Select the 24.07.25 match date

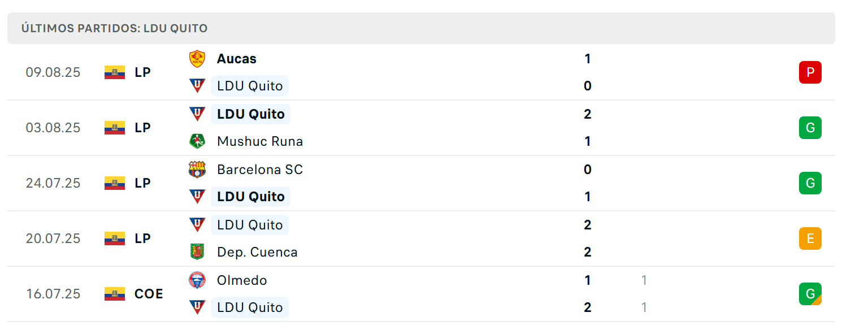pos(53,183)
